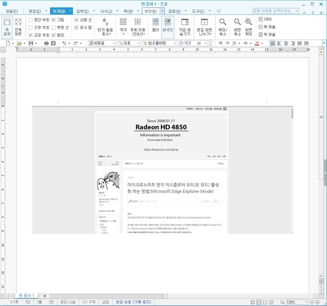Viewport: 327px width, 306px height.
Task: Open the 도구(K) menu
Action: click(x=198, y=11)
